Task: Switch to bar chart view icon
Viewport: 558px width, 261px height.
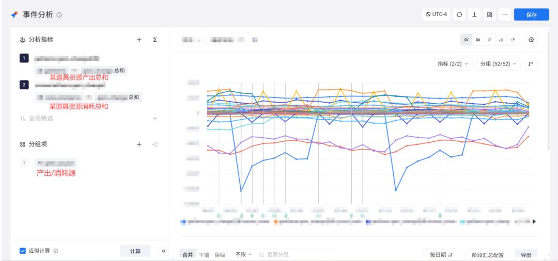Action: tap(501, 40)
